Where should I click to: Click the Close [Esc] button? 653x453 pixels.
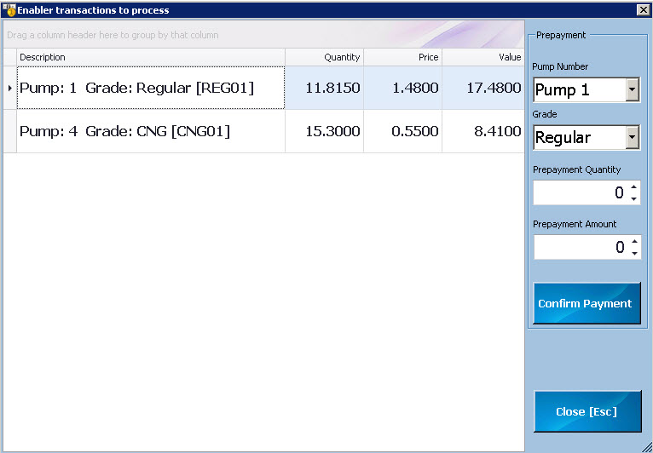click(x=587, y=411)
